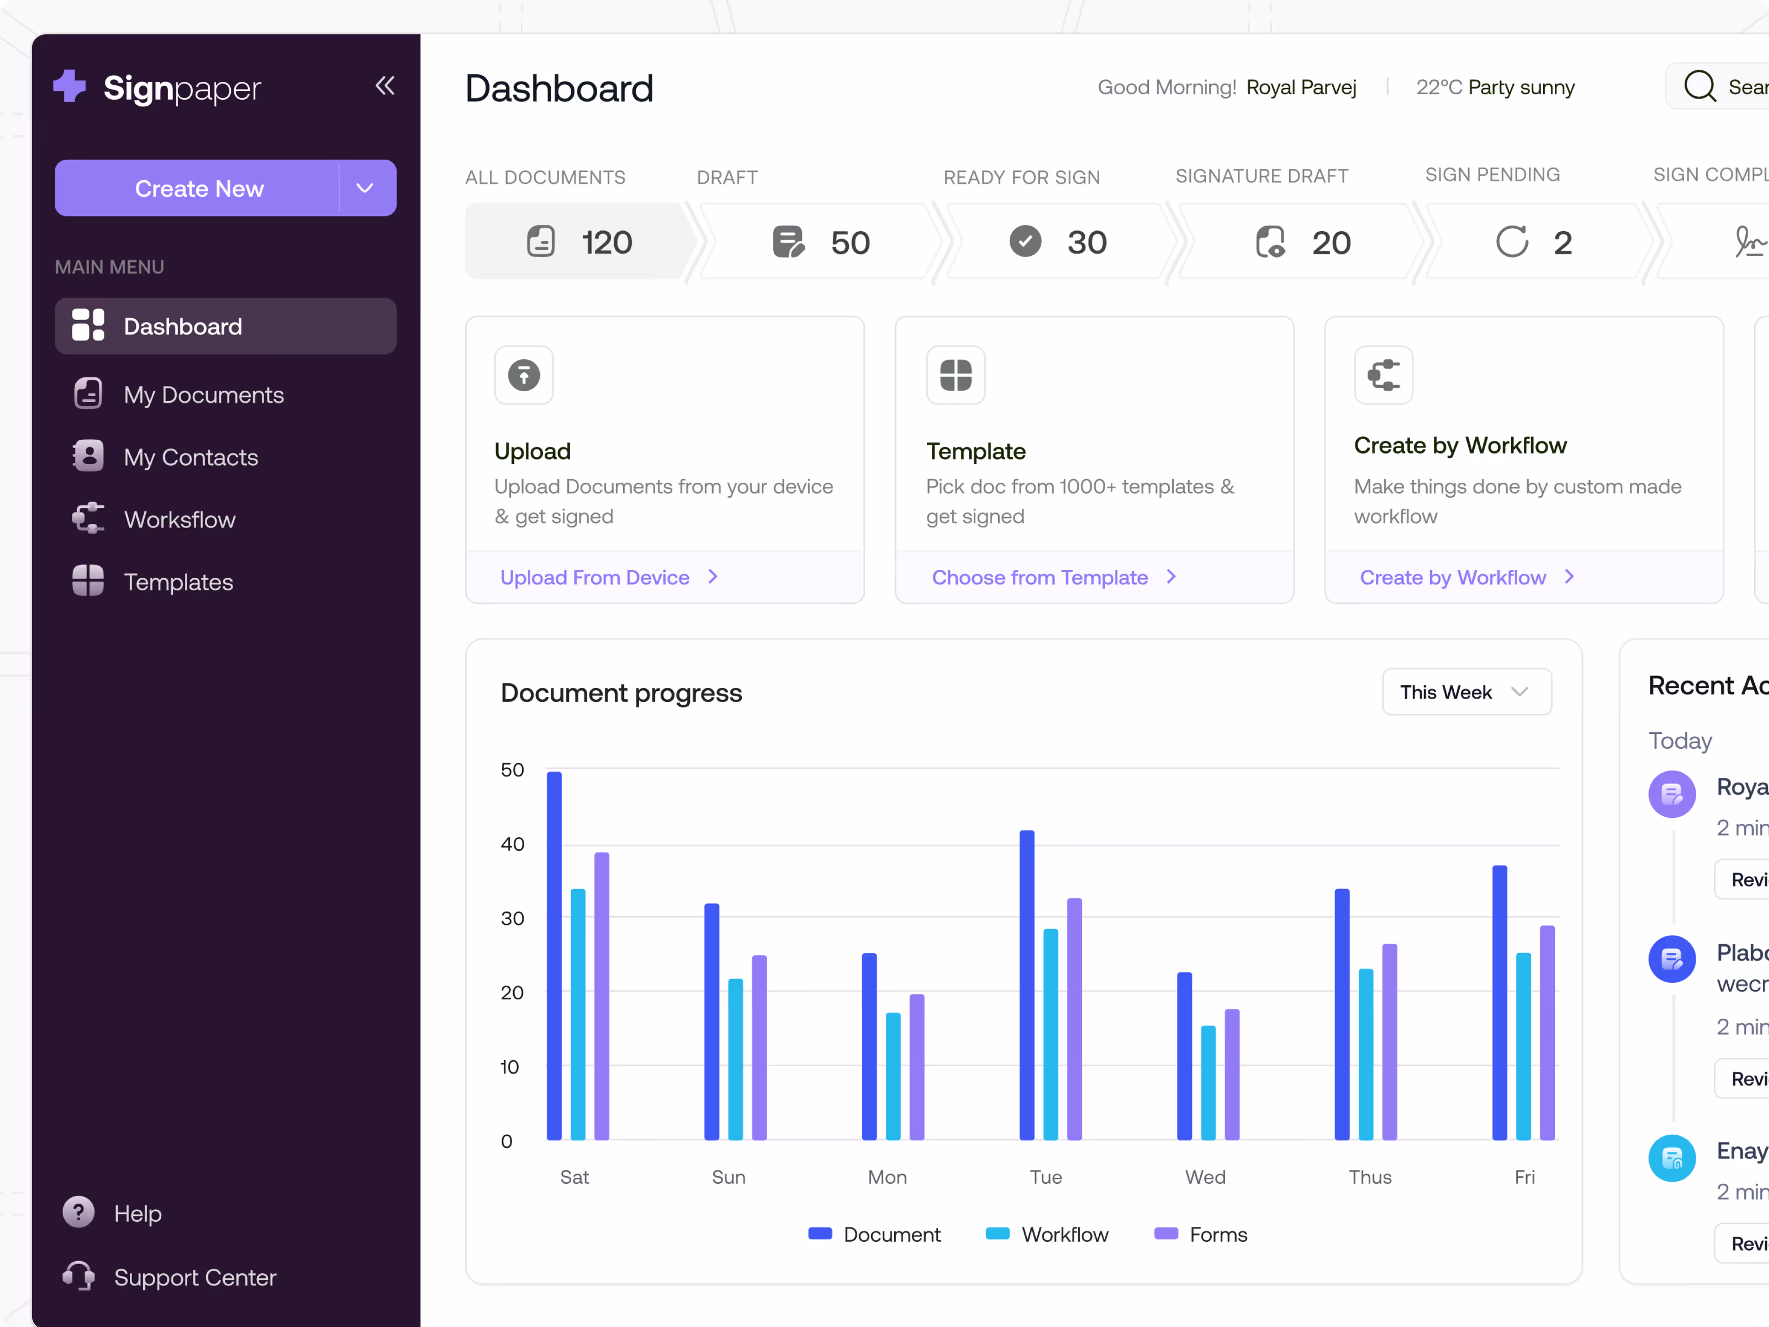Click the Upload card arrow icon
Image resolution: width=1769 pixels, height=1327 pixels.
(x=524, y=375)
